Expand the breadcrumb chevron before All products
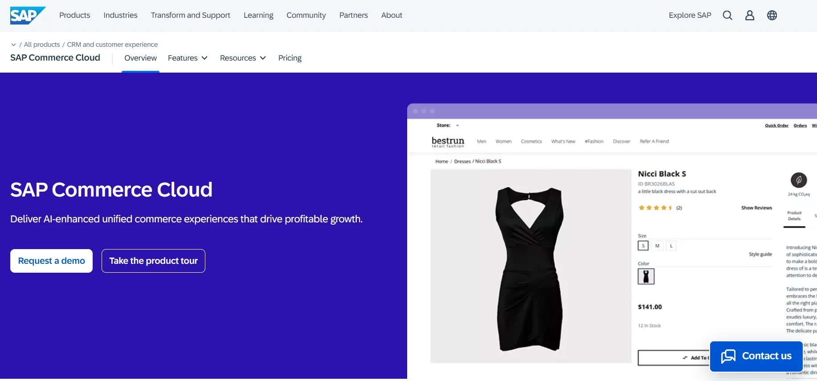Screen dimensions: 817x381 pyautogui.click(x=13, y=45)
